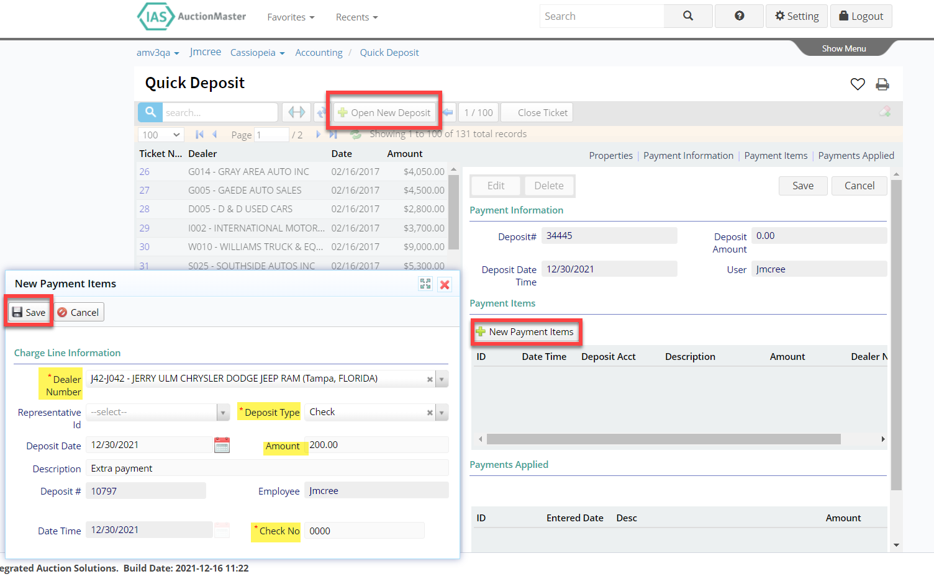Screen dimensions: 934x579
Task: Switch to the Properties section tab
Action: (610, 156)
